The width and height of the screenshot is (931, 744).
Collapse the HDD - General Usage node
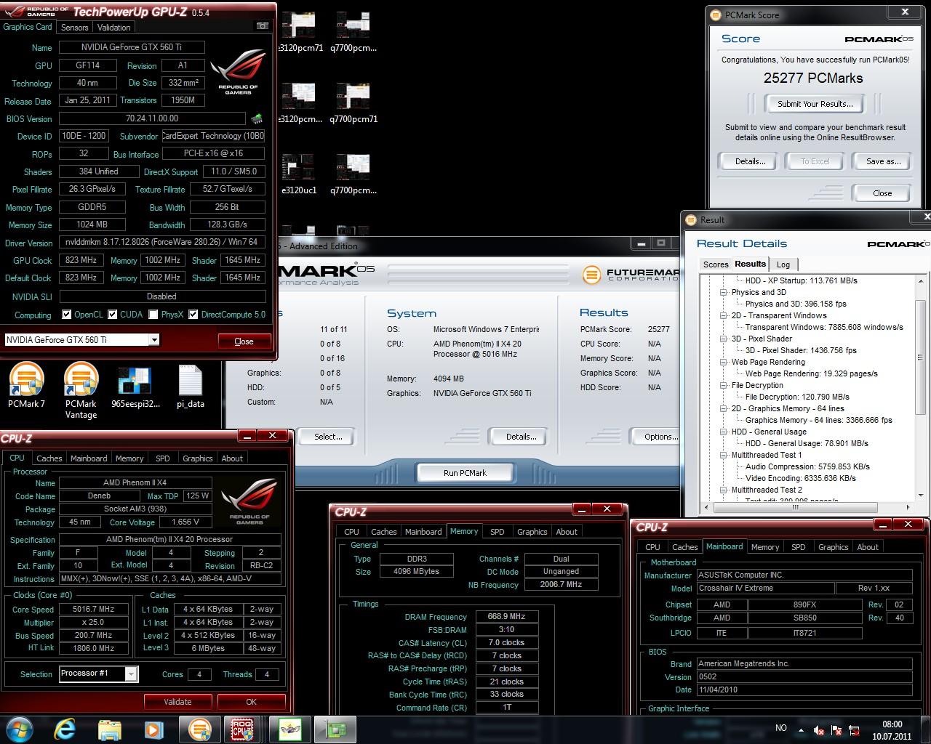pyautogui.click(x=724, y=432)
